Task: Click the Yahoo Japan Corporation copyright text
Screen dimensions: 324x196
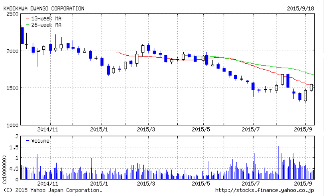Action: click(x=53, y=190)
